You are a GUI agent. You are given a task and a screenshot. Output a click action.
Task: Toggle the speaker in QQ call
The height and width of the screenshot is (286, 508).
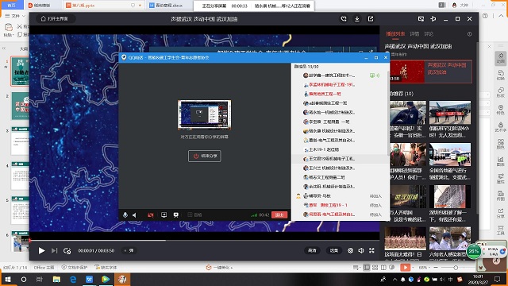coord(134,215)
